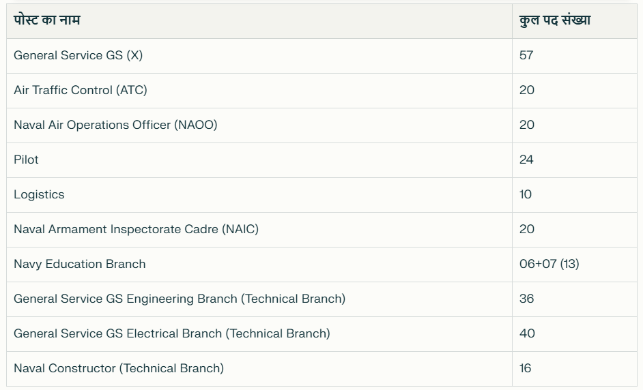Image resolution: width=643 pixels, height=390 pixels.
Task: Click the value 40 for Electrical Branch
Action: 527,333
